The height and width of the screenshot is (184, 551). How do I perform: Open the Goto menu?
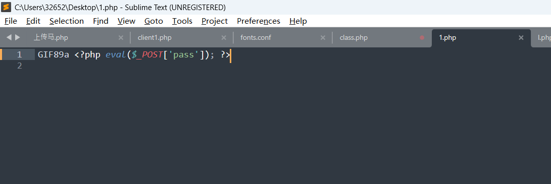coord(154,21)
